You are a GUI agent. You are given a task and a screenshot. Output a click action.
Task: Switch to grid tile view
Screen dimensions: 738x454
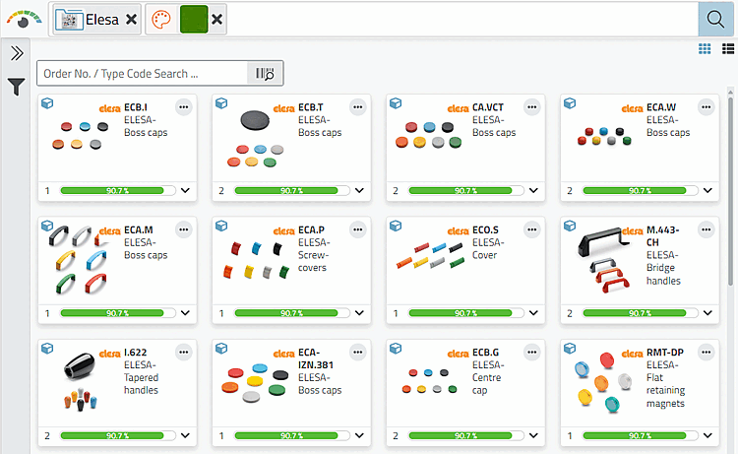(x=705, y=49)
